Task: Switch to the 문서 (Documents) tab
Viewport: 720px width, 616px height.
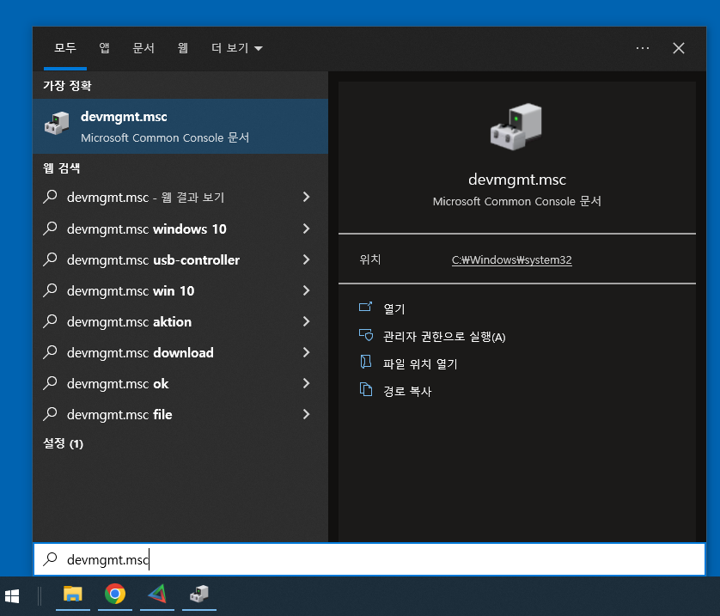Action: pos(143,48)
